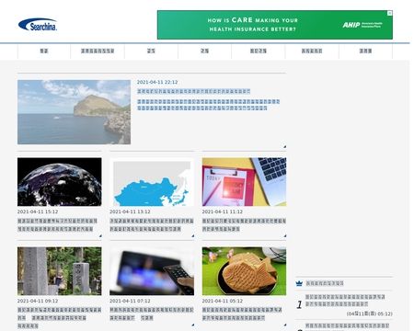
Task: Click the 2021-04-11 15:12 timestamp
Action: [38, 211]
